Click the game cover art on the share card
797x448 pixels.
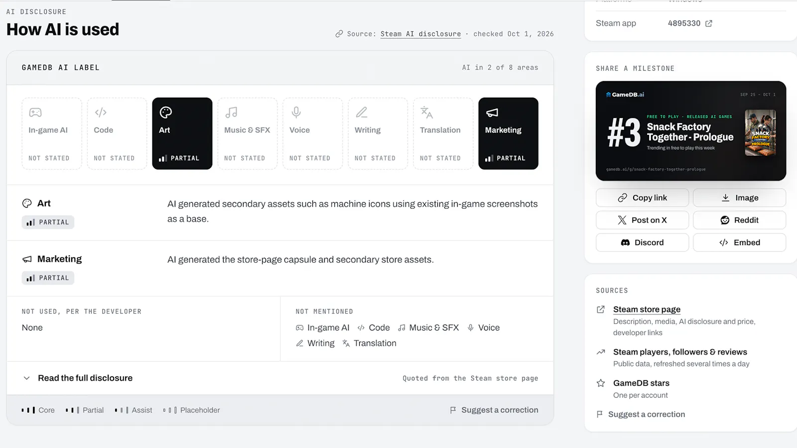click(760, 133)
